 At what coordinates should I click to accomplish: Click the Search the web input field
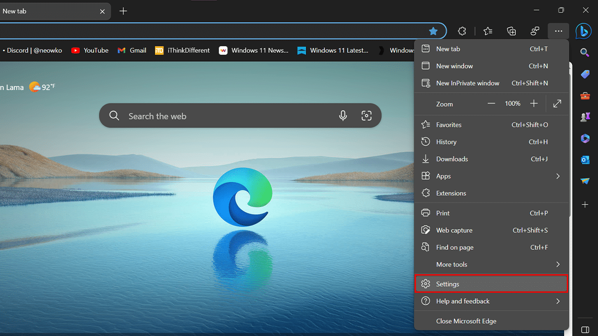224,116
